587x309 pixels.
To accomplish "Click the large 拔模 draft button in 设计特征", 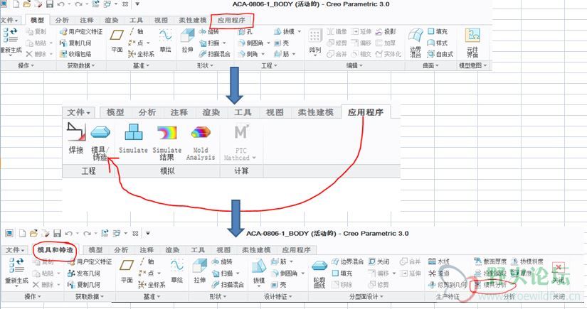I will pos(259,273).
